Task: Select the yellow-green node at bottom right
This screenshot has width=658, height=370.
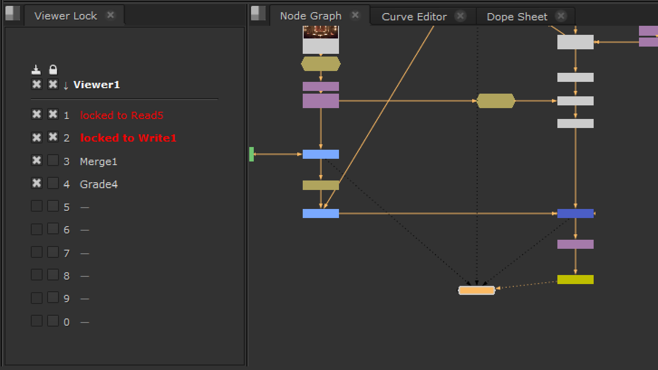Action: (575, 280)
